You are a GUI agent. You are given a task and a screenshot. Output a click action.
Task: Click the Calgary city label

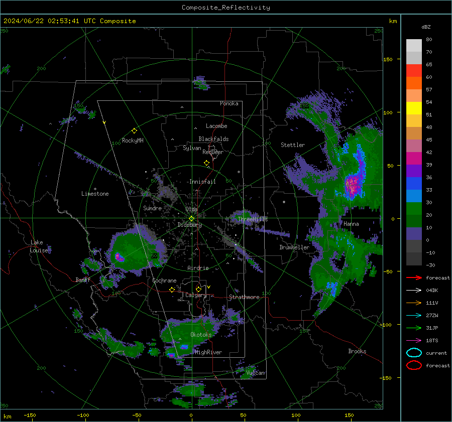[x=196, y=295]
